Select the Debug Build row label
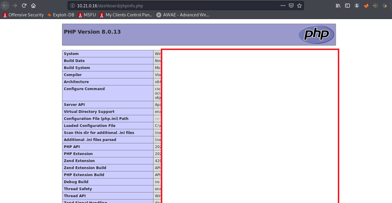This screenshot has width=392, height=203. 76,182
